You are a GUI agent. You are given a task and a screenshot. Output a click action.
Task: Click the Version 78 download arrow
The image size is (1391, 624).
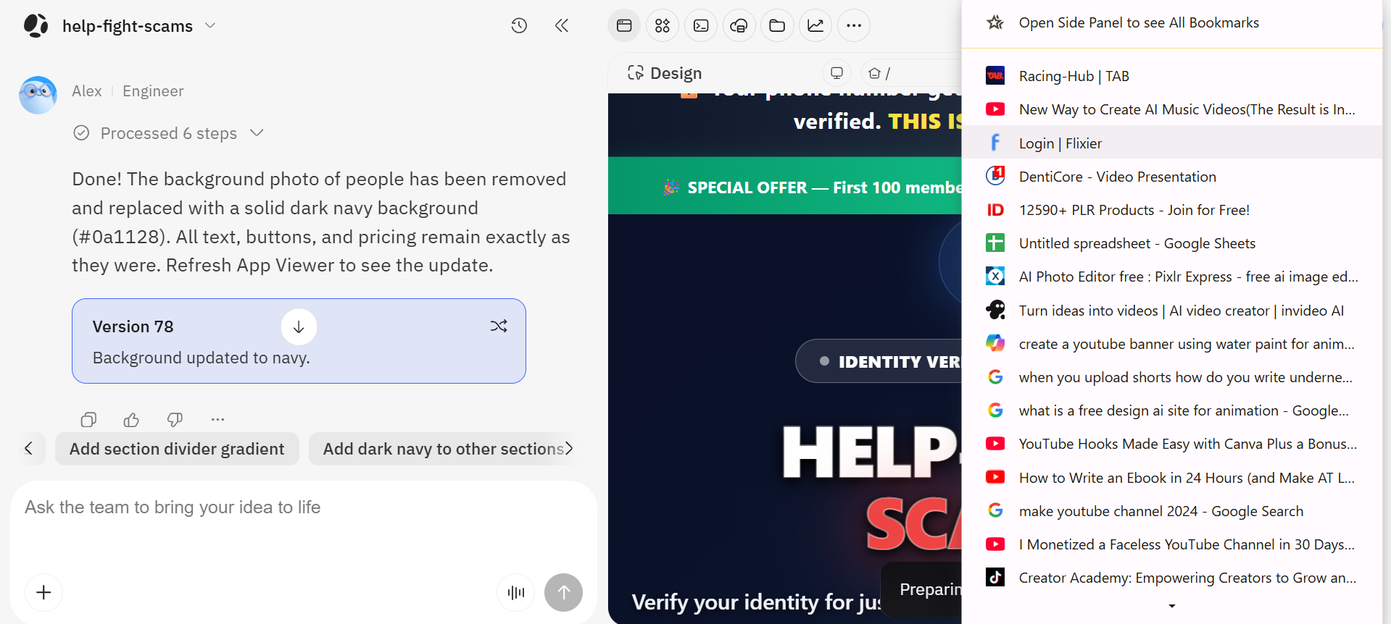299,327
